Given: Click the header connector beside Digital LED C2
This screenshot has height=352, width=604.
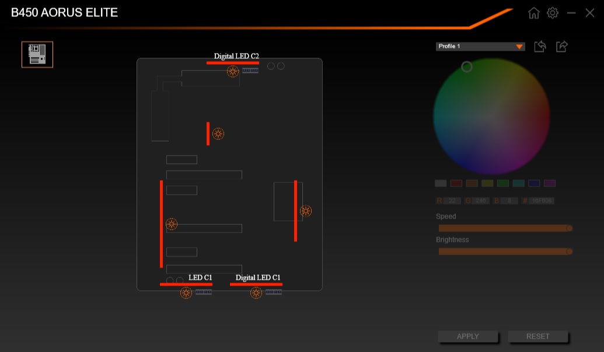Looking at the screenshot, I should coord(250,71).
